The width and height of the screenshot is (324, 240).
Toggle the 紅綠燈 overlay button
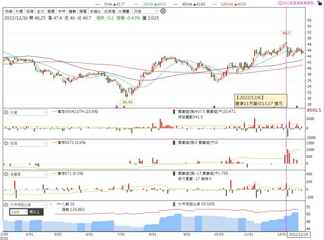[110, 11]
